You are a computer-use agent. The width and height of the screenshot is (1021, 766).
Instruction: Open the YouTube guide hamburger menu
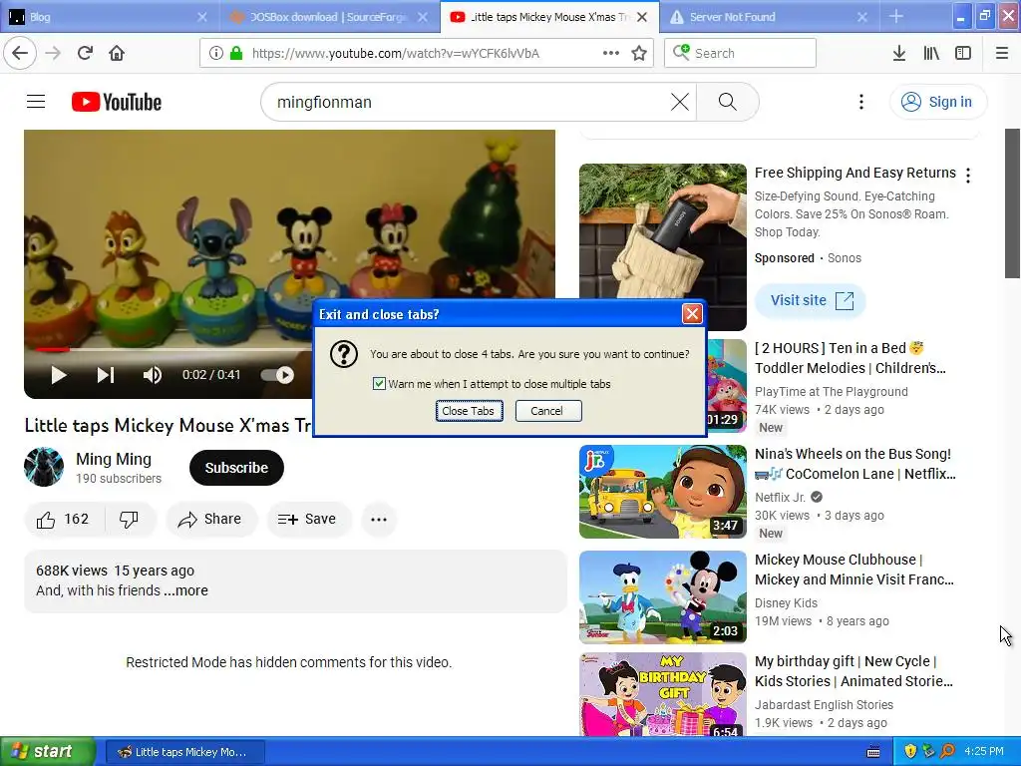point(36,102)
